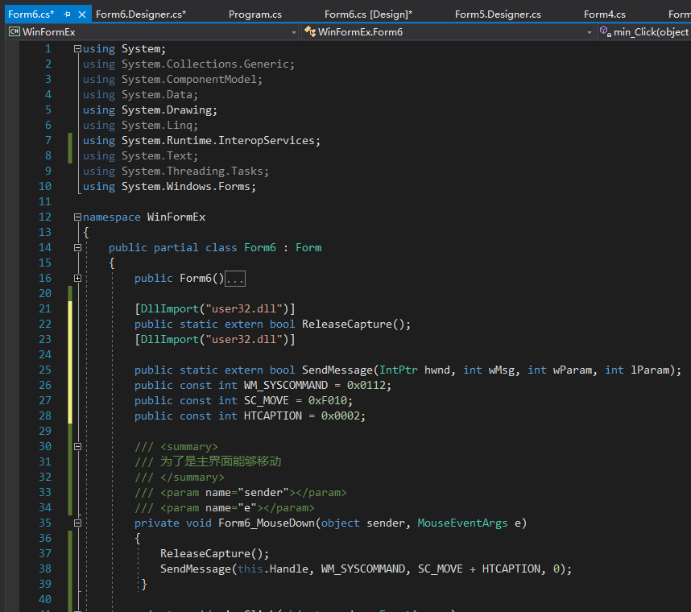691x612 pixels.
Task: Pin the Form6.cs tab
Action: click(x=67, y=14)
